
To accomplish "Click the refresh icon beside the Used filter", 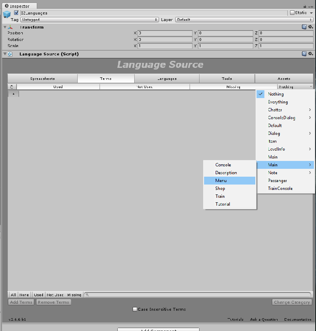I will click(x=12, y=87).
